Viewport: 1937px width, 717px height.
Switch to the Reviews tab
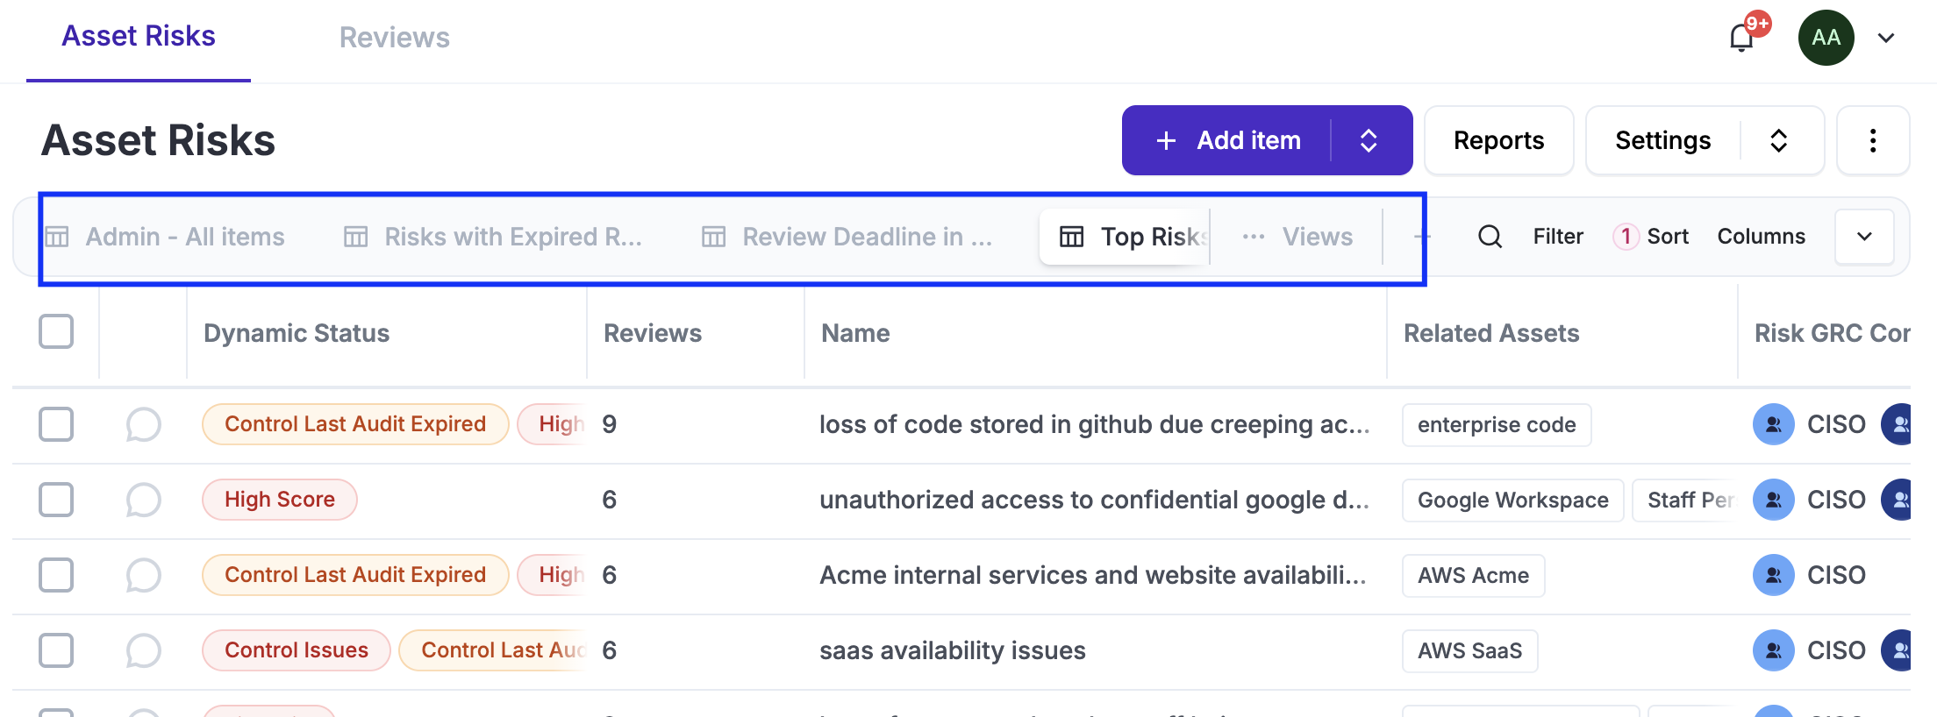click(394, 38)
